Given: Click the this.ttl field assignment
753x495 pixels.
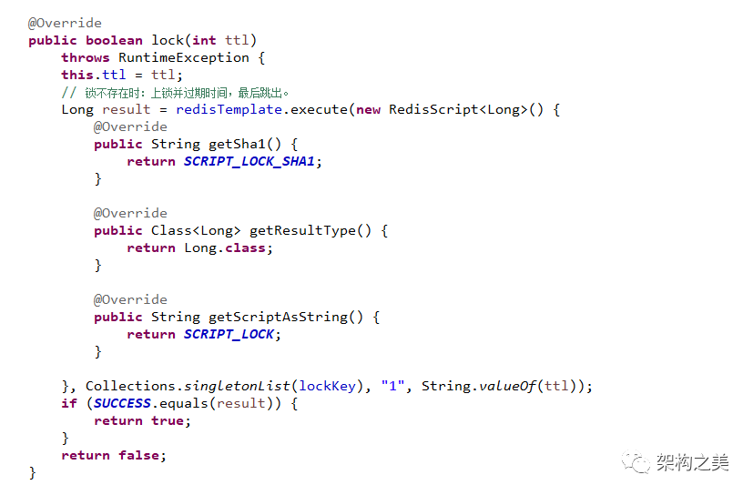Looking at the screenshot, I should click(94, 75).
